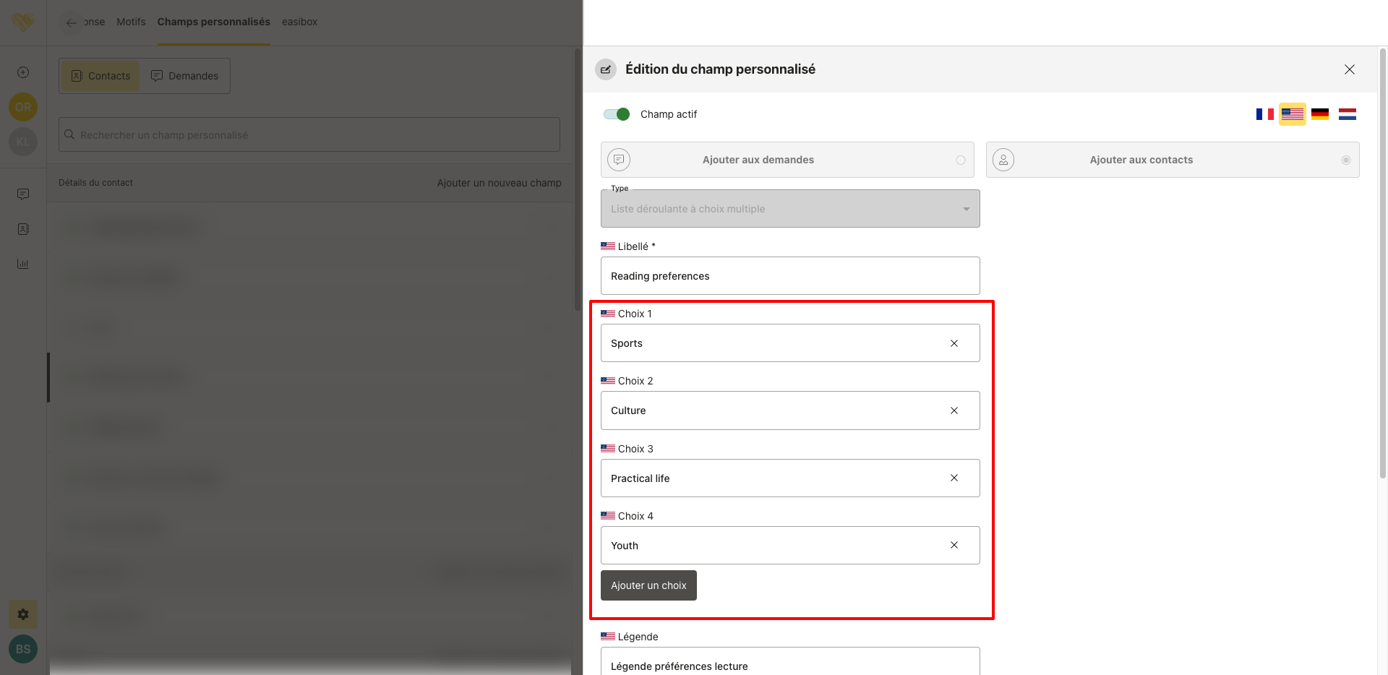Open the Type dropdown list

tap(789, 209)
